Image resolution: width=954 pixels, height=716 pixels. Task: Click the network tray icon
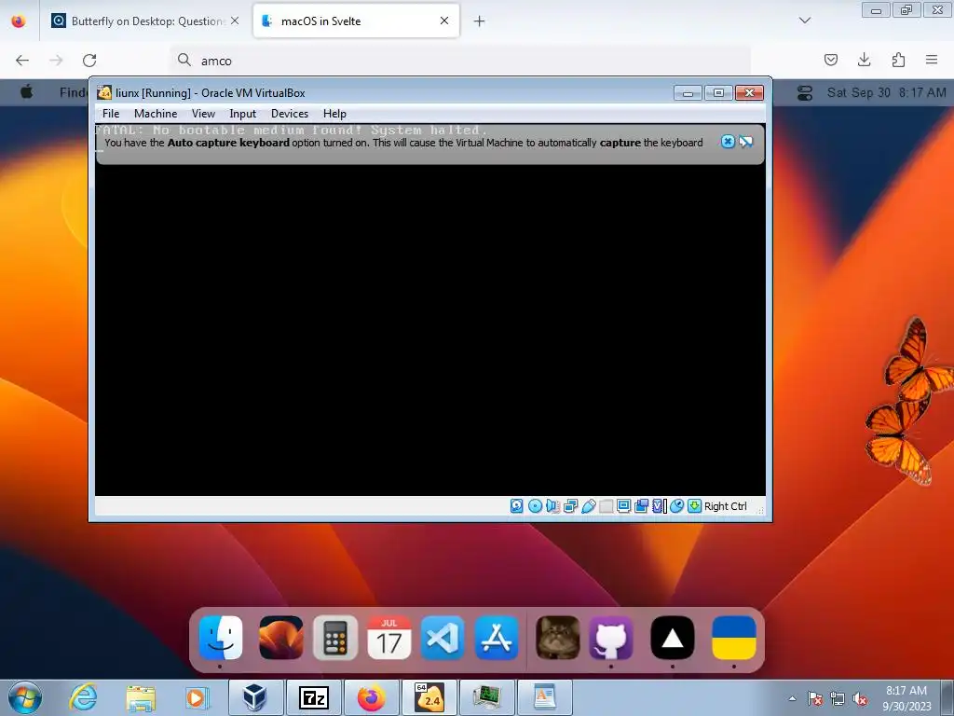click(838, 698)
